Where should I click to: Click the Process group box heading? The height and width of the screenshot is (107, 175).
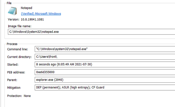pos(12,44)
